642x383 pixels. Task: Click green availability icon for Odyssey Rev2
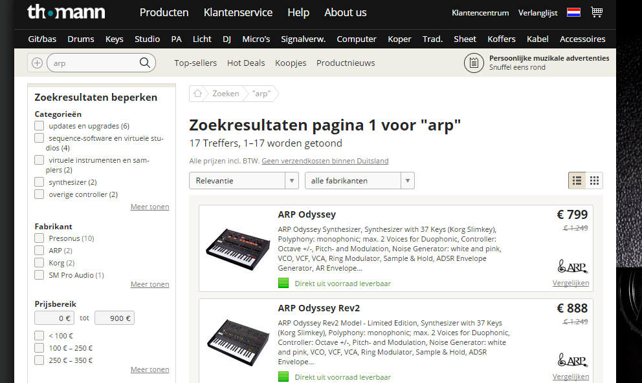click(283, 377)
